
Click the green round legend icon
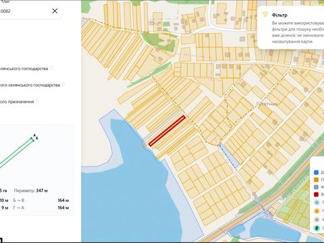point(317,228)
